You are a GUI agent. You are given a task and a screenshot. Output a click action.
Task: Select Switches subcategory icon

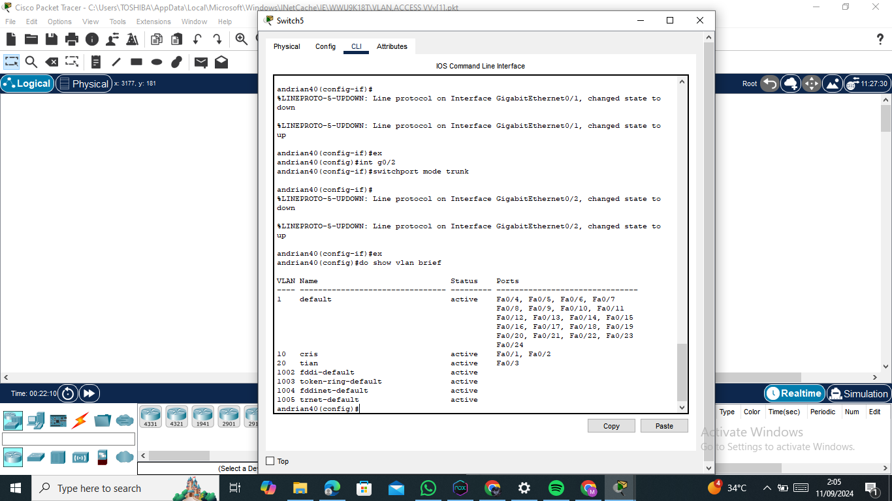(36, 457)
